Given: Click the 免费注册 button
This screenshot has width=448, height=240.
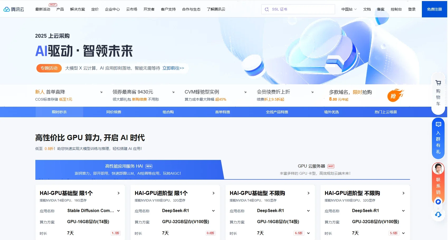Looking at the screenshot, I should 434,9.
